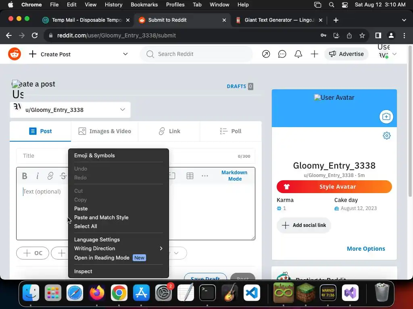Click the Style Avatar button
The height and width of the screenshot is (309, 413).
pos(334,187)
